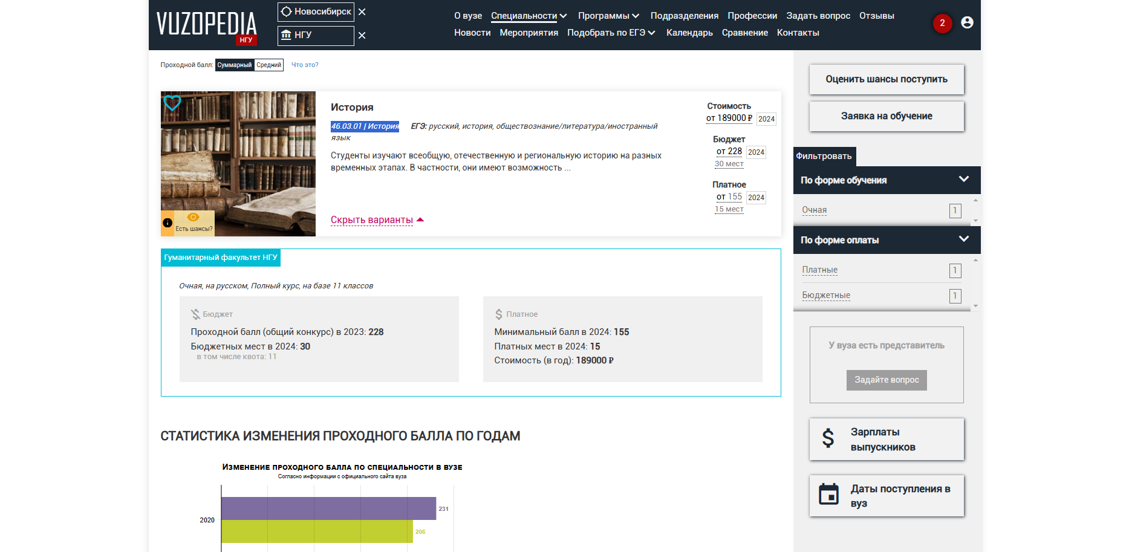The image size is (1129, 552).
Task: Click the Новосибирск location target icon
Action: pos(287,11)
